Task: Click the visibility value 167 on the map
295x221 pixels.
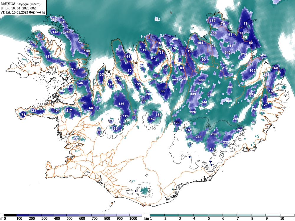Action: [x=48, y=57]
